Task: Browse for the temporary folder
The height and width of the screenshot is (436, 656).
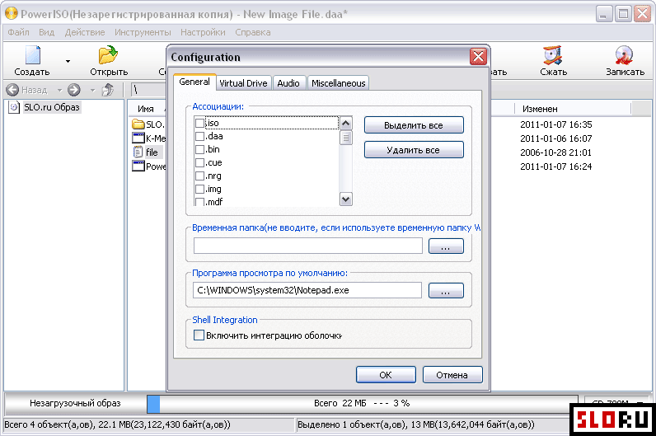Action: (x=446, y=246)
